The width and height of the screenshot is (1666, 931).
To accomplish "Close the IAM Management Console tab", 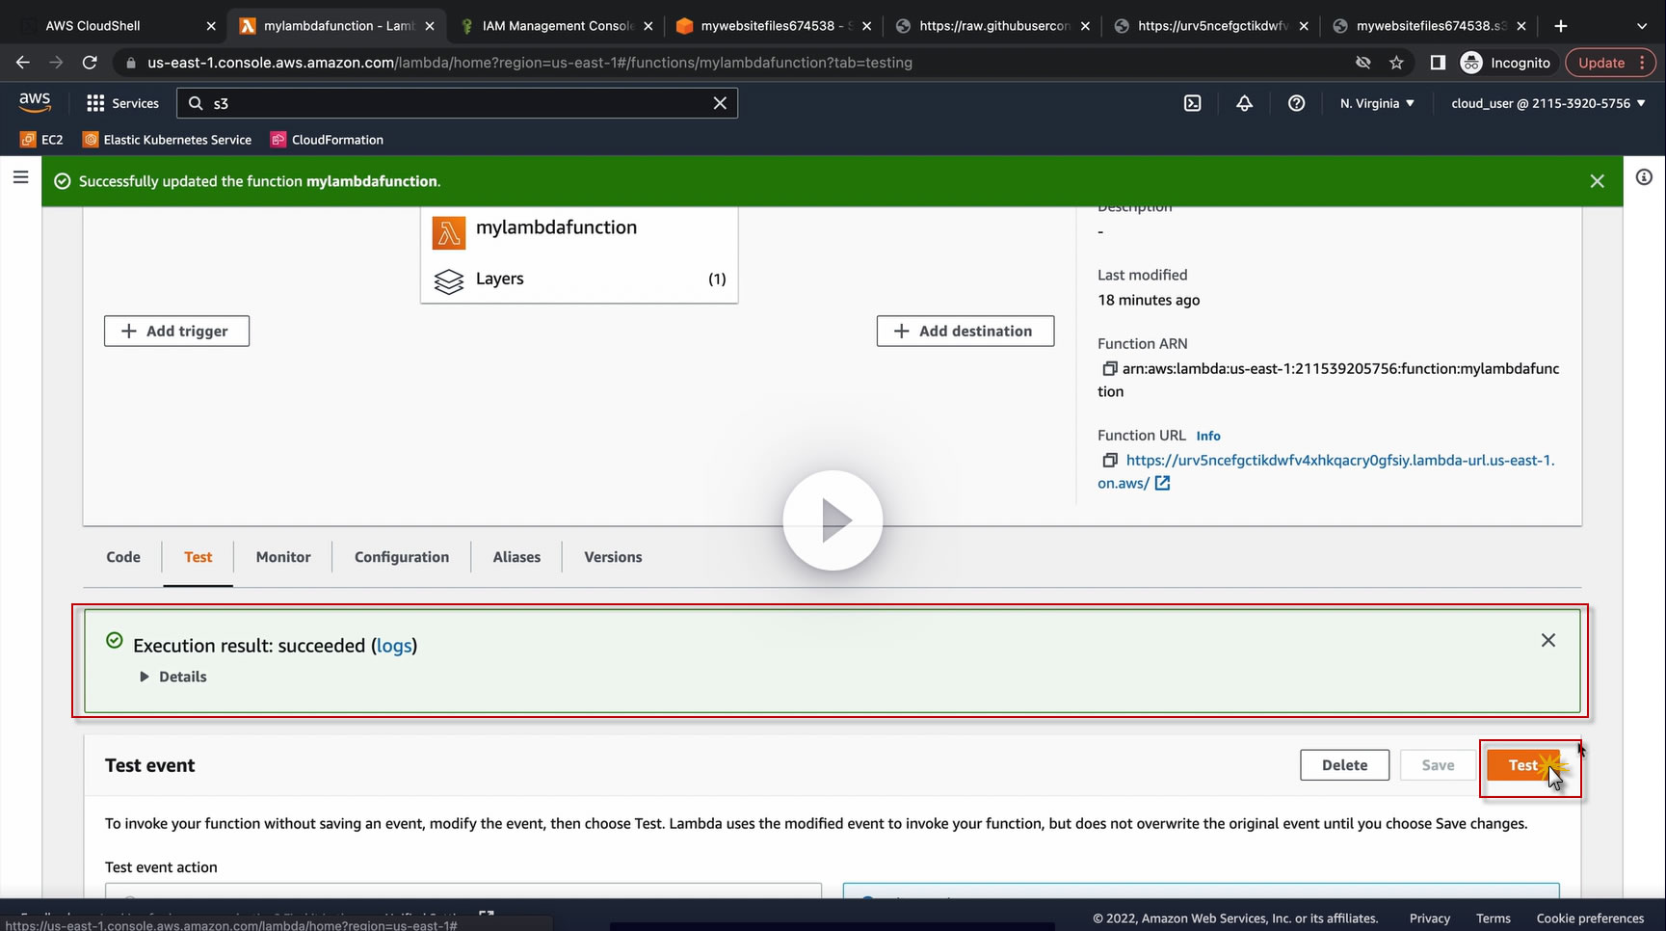I will [648, 26].
